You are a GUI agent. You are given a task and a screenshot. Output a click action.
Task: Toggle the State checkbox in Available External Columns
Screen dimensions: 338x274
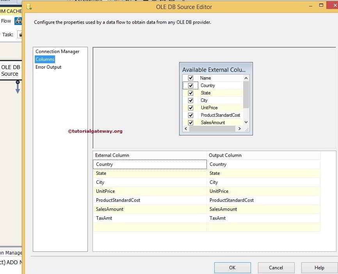[190, 93]
